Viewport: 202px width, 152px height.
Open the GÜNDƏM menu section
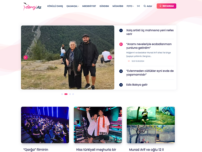(104, 6)
